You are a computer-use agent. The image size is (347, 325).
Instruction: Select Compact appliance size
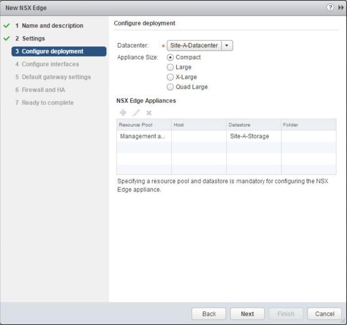point(171,57)
